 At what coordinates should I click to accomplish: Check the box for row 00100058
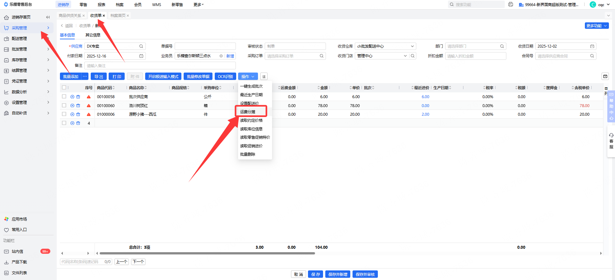click(x=64, y=97)
